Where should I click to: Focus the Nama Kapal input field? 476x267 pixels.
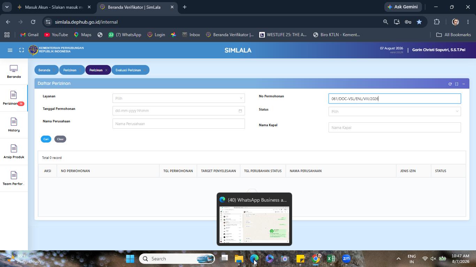[394, 128]
